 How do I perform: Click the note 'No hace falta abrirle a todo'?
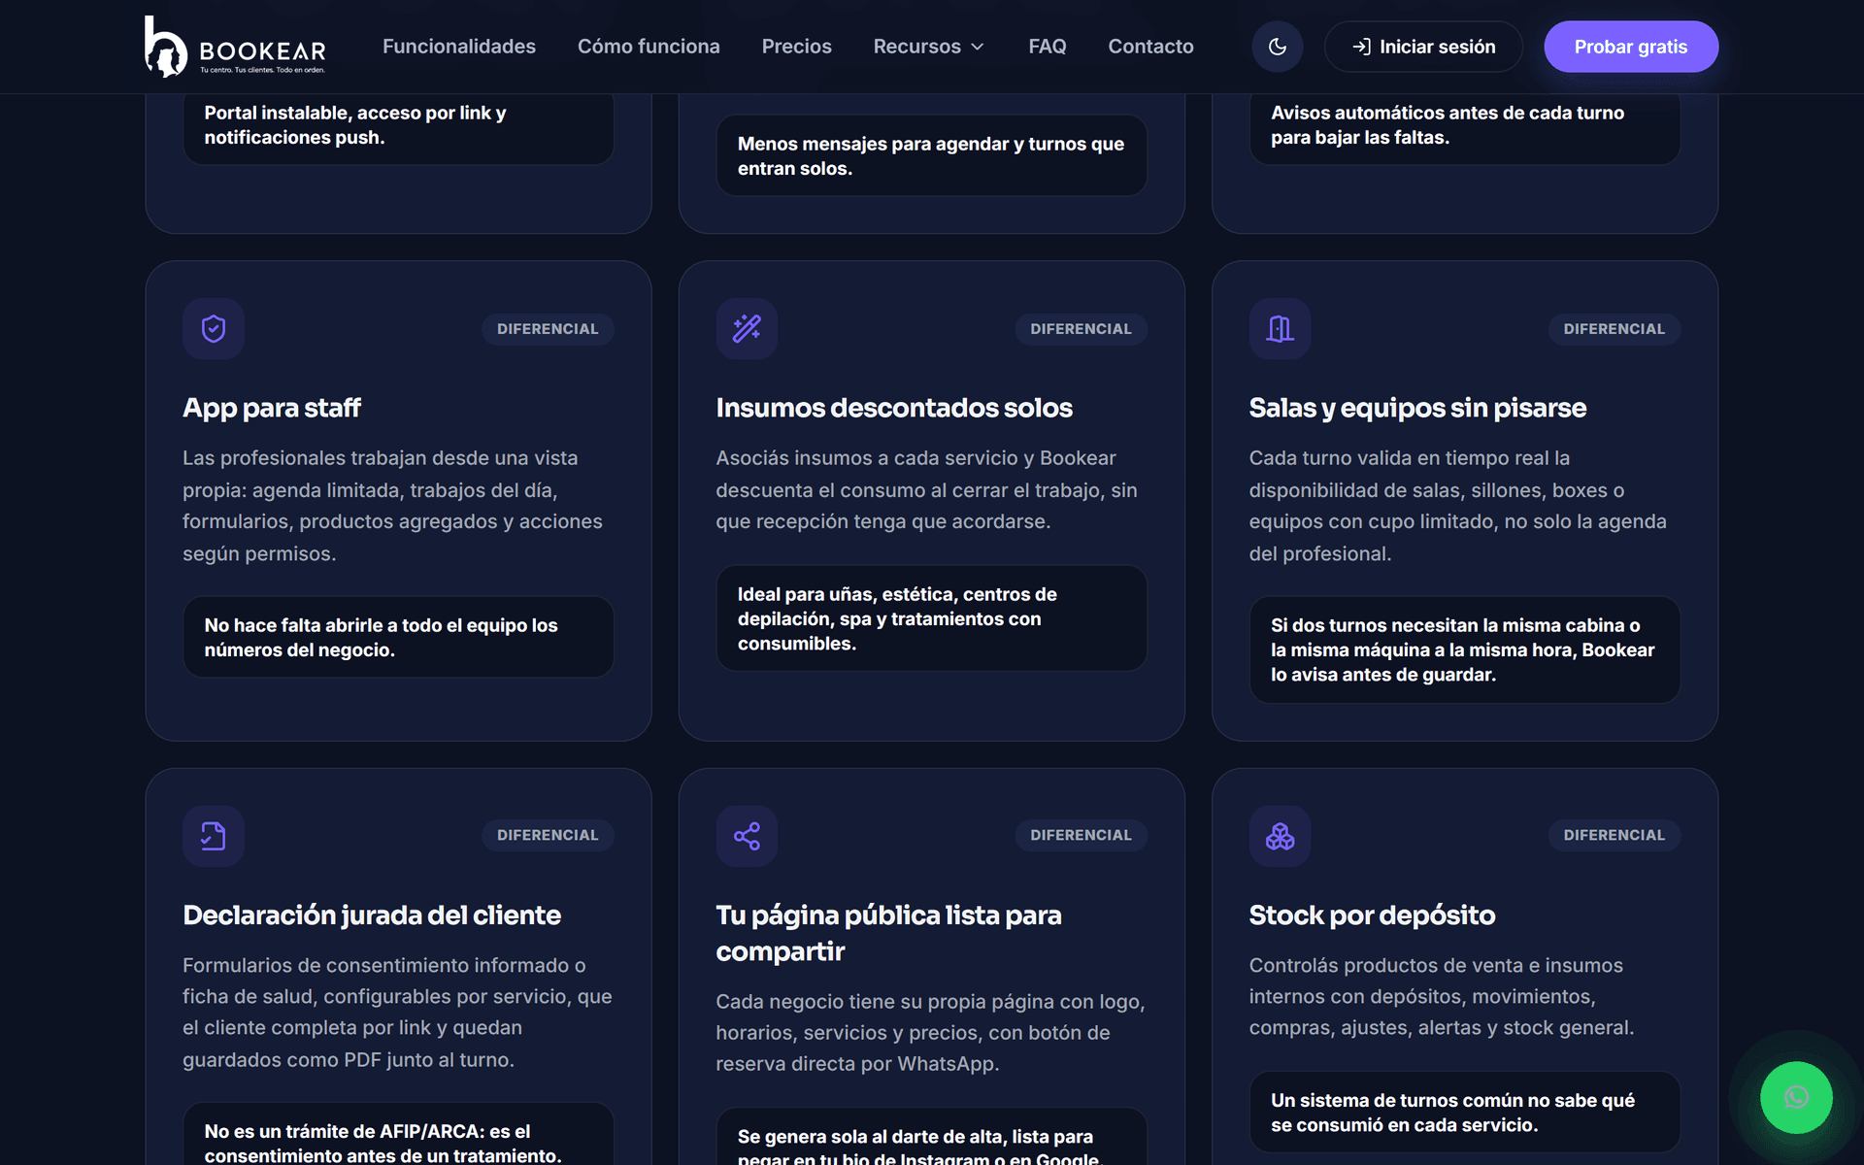point(398,637)
